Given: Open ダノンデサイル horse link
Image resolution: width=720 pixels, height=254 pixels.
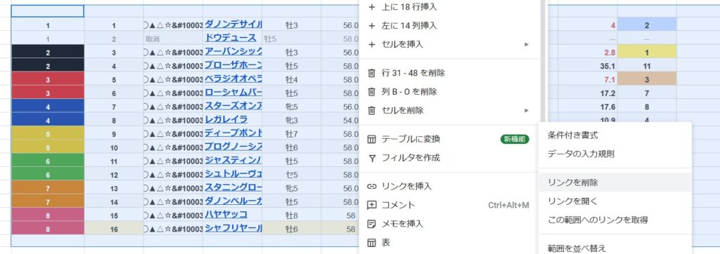Looking at the screenshot, I should 233,25.
